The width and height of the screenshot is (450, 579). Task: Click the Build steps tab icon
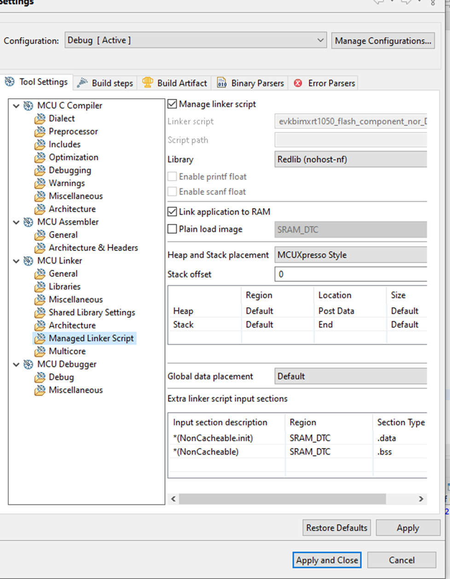pos(82,83)
